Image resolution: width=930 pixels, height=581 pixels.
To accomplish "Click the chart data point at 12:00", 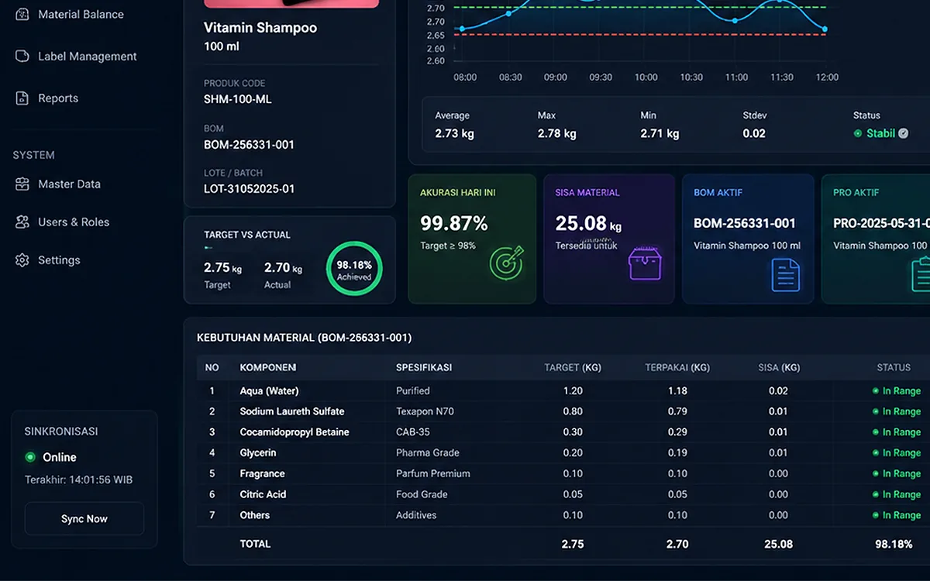I will 825,29.
